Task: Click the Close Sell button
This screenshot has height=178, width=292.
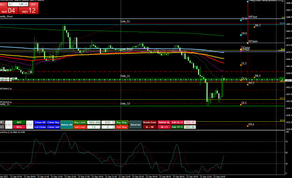Action: click(53, 127)
